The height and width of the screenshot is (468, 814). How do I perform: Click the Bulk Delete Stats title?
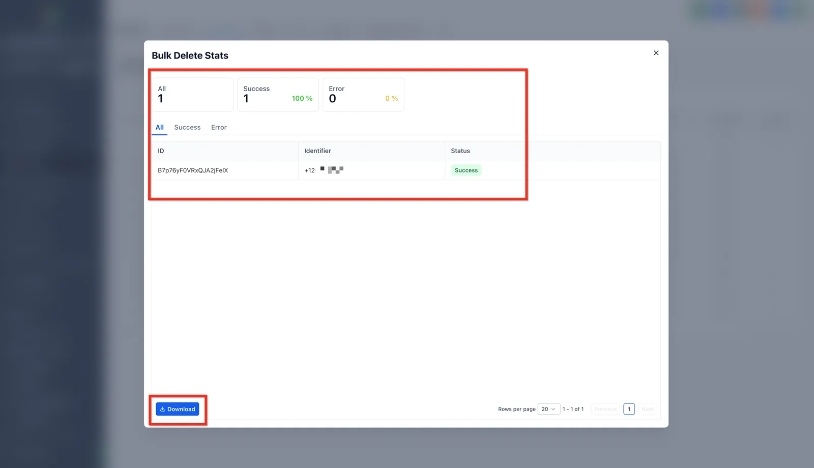tap(190, 55)
